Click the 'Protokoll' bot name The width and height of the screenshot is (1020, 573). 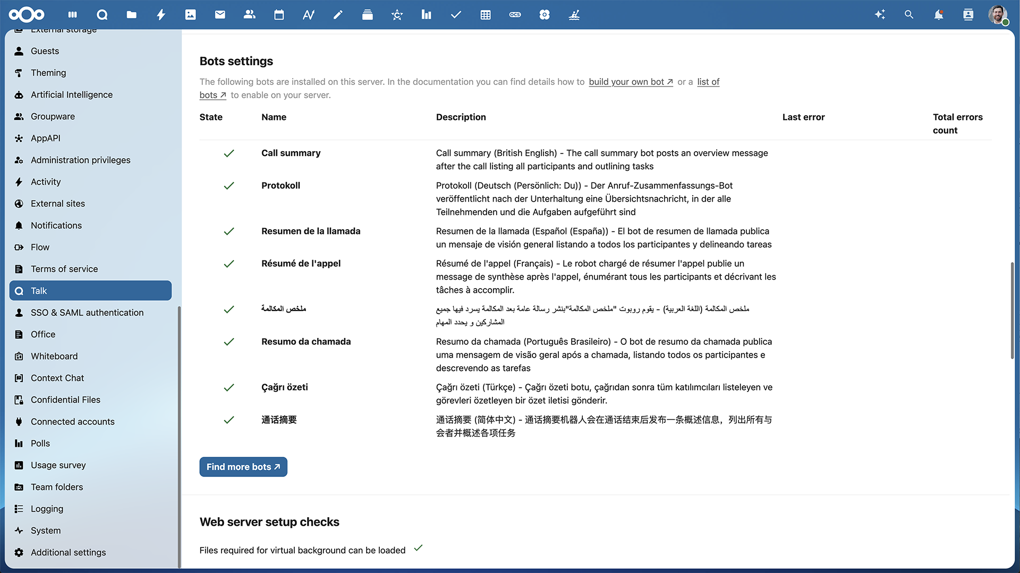pos(280,185)
